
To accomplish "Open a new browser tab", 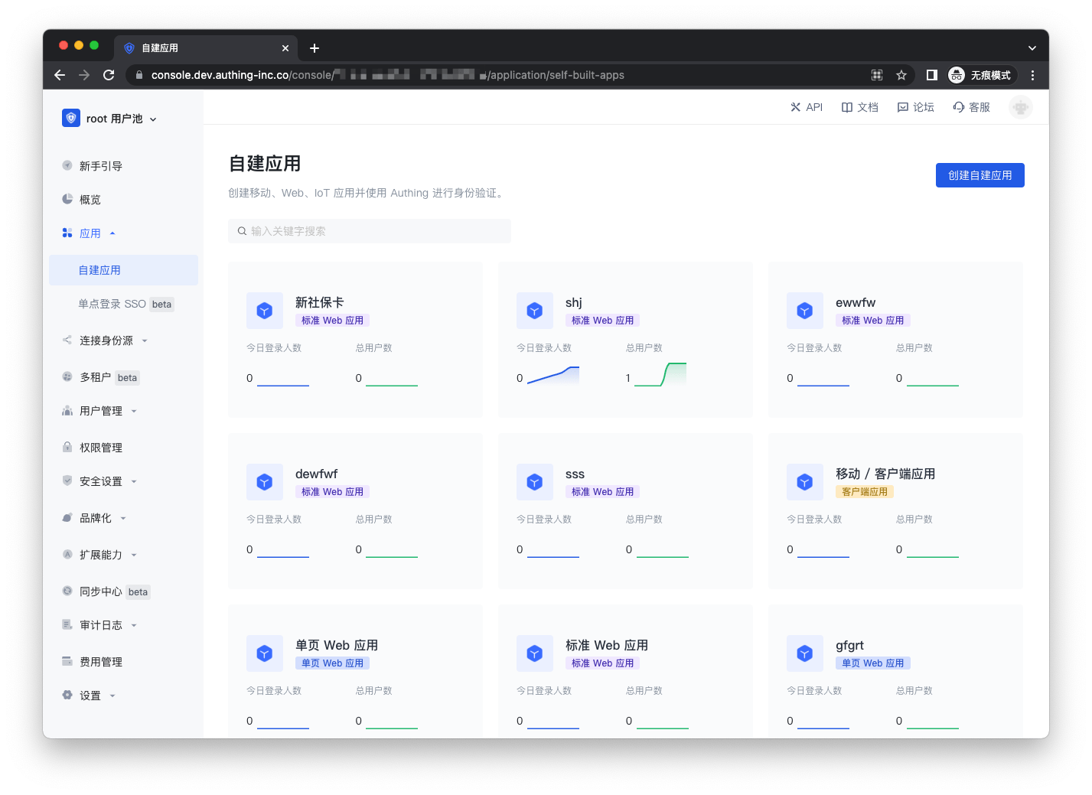I will (315, 48).
